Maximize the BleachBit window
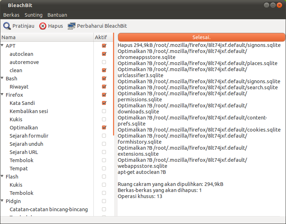The width and height of the screenshot is (286, 224). 273,5
